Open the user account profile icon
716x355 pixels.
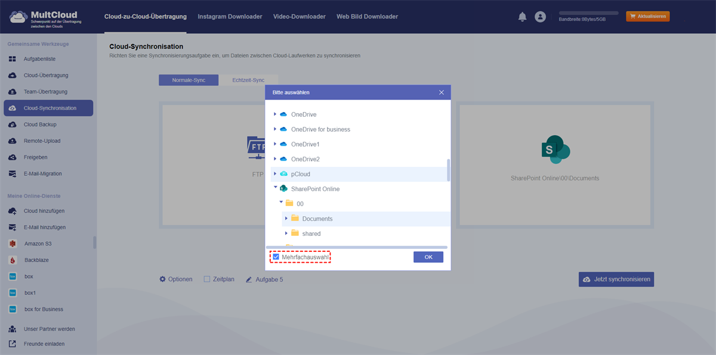(541, 17)
